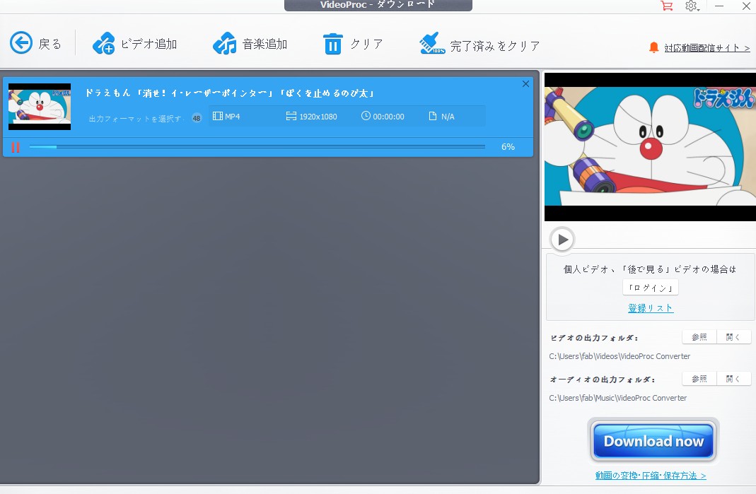The image size is (756, 494).
Task: Click the video thumbnail in the download item
Action: point(40,107)
